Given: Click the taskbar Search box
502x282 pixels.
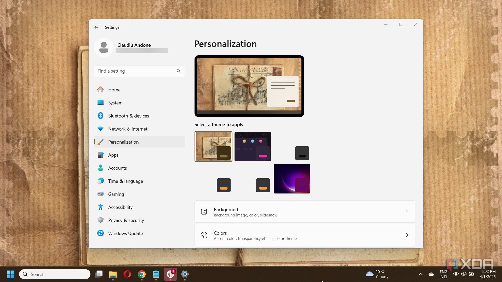Looking at the screenshot, I should [55, 274].
